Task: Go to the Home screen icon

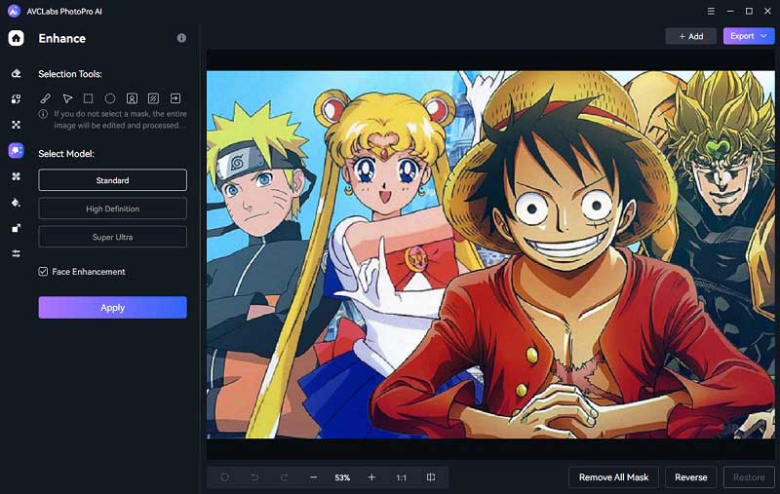Action: [x=16, y=38]
